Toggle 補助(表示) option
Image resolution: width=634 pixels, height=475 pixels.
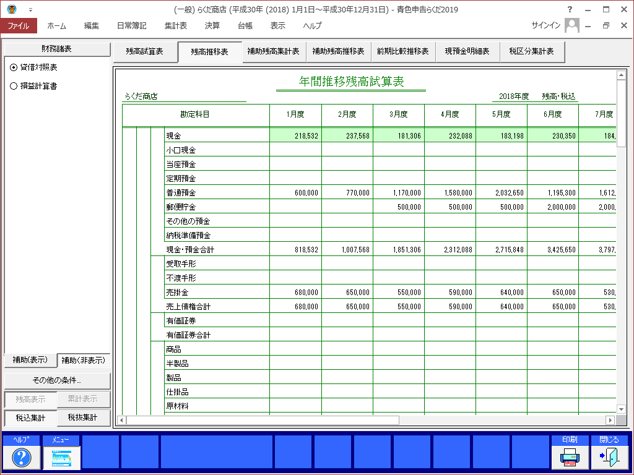[30, 360]
